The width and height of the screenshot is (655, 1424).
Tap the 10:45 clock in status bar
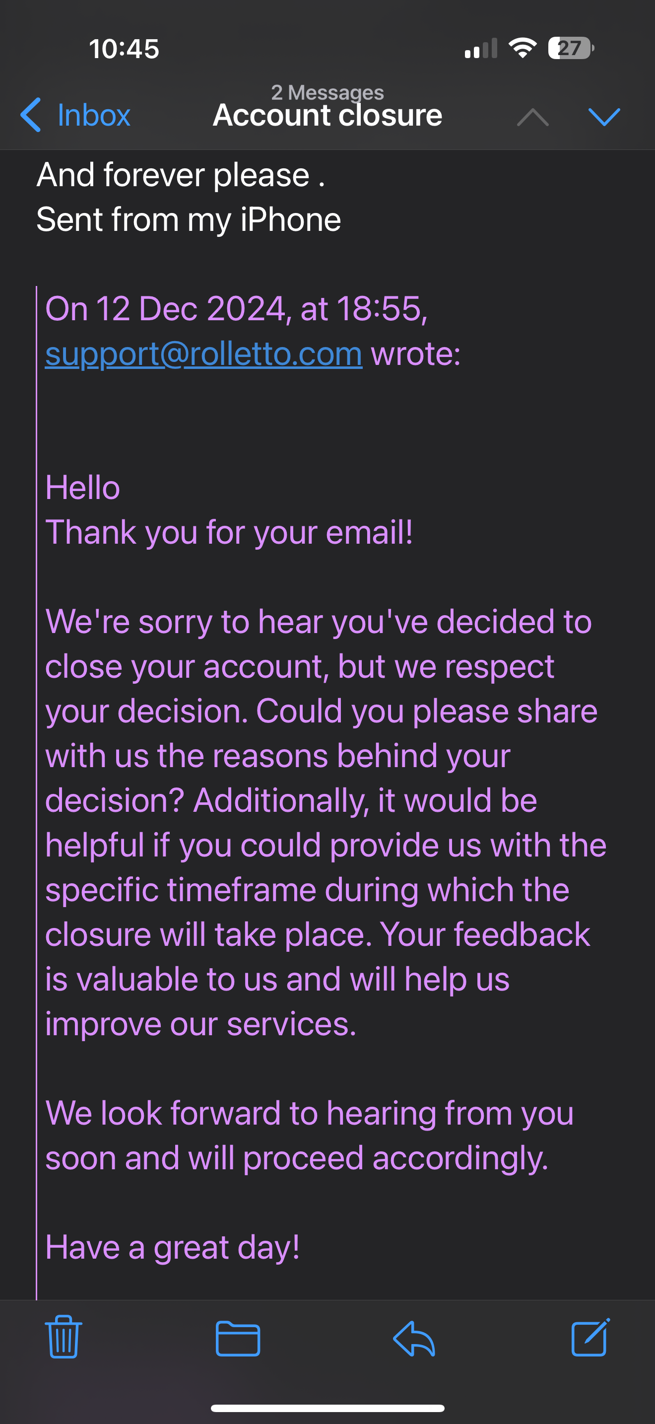click(124, 49)
